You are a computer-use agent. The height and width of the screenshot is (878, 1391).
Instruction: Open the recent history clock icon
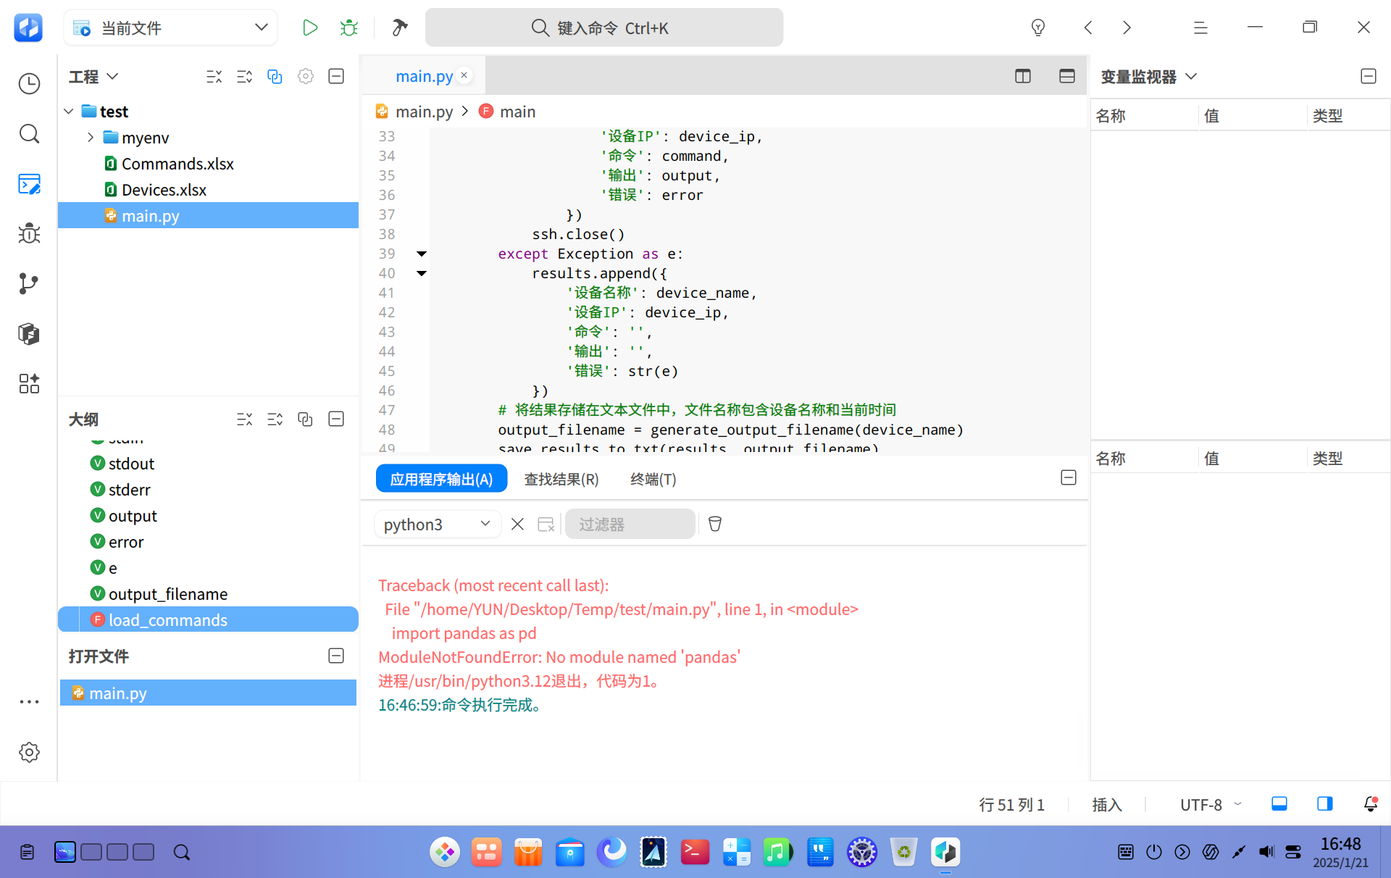point(29,83)
